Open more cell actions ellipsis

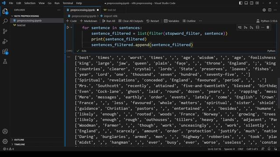pos(262,27)
